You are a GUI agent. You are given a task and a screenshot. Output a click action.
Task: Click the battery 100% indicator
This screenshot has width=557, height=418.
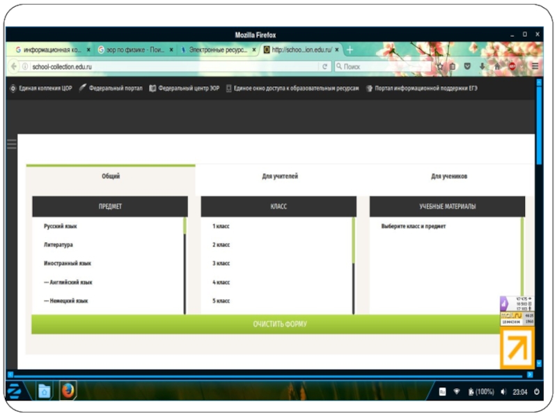[481, 392]
